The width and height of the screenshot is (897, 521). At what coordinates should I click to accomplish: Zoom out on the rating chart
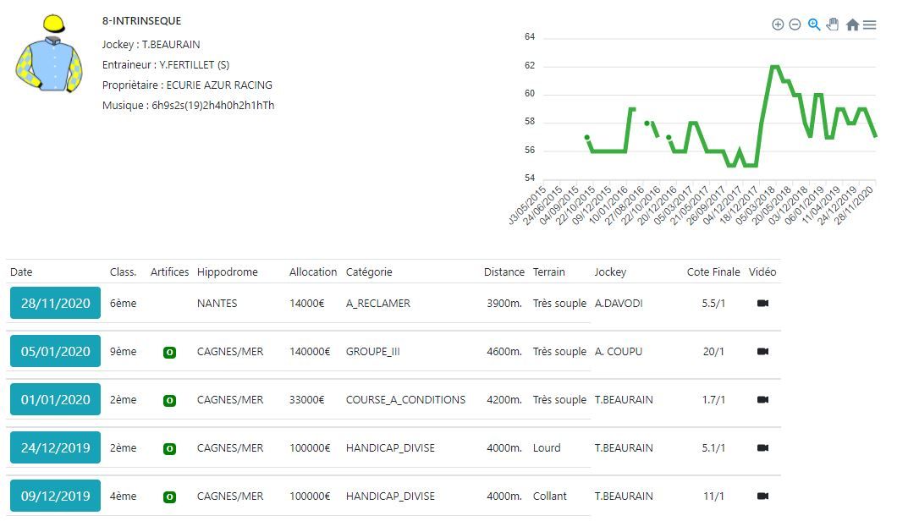point(795,25)
